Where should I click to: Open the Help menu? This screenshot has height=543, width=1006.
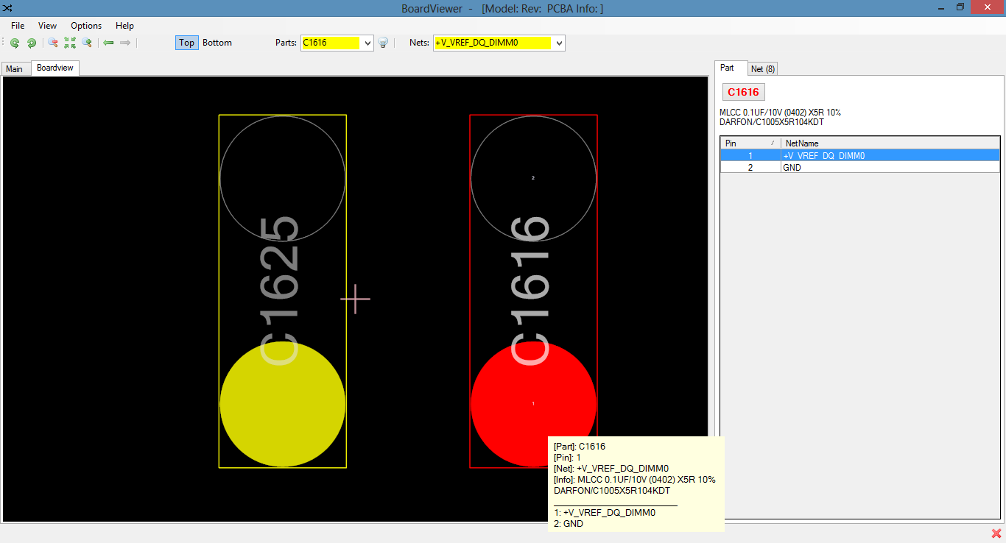tap(125, 26)
